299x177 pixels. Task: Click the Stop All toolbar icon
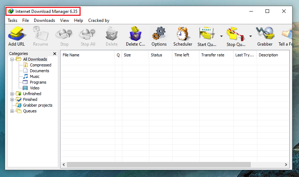[x=88, y=34]
